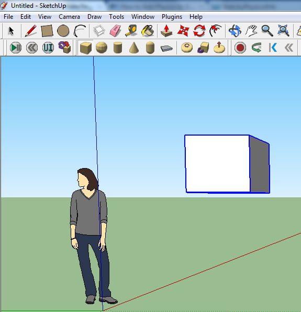Select the Tape Measure tool
Image resolution: width=301 pixels, height=312 pixels.
pyautogui.click(x=131, y=31)
